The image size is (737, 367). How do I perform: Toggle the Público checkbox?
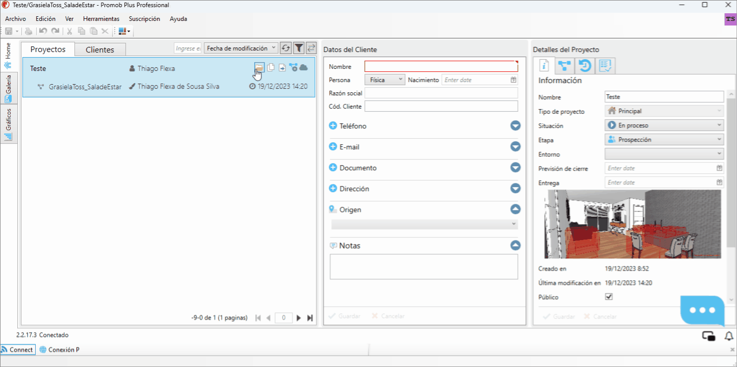click(x=609, y=297)
